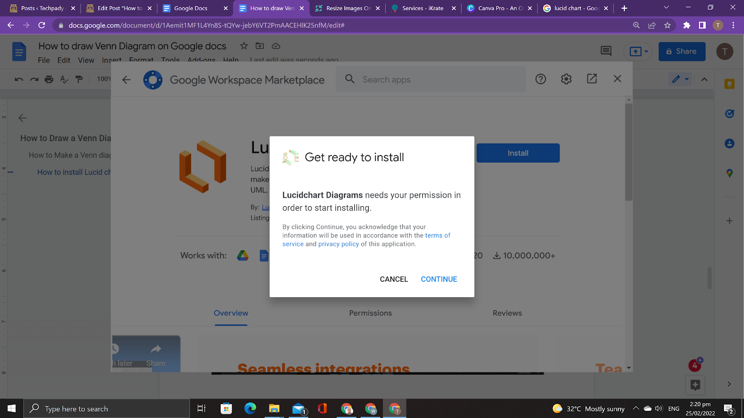Switch to the Permissions tab

pyautogui.click(x=371, y=313)
